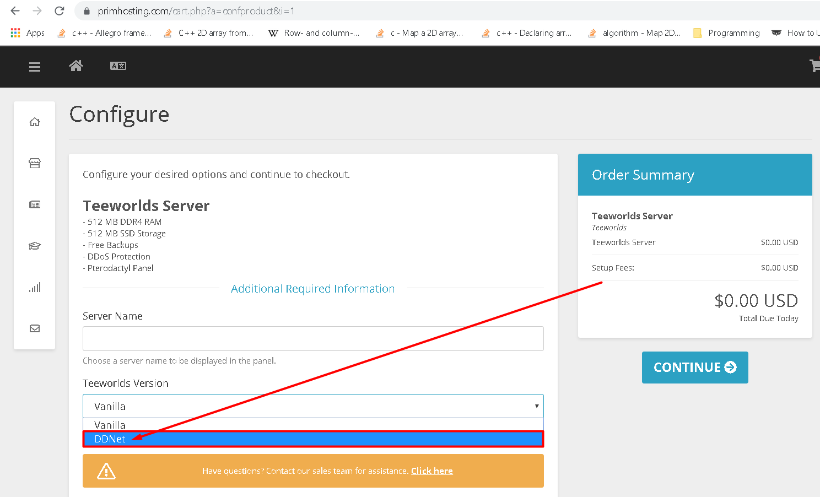Click the Server Name input field

click(313, 338)
